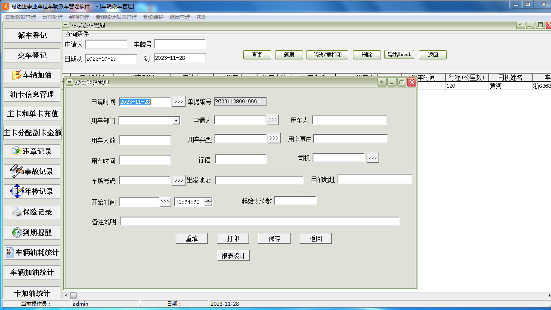Click the horizontal scrollbar thumb at bottom

73,296
